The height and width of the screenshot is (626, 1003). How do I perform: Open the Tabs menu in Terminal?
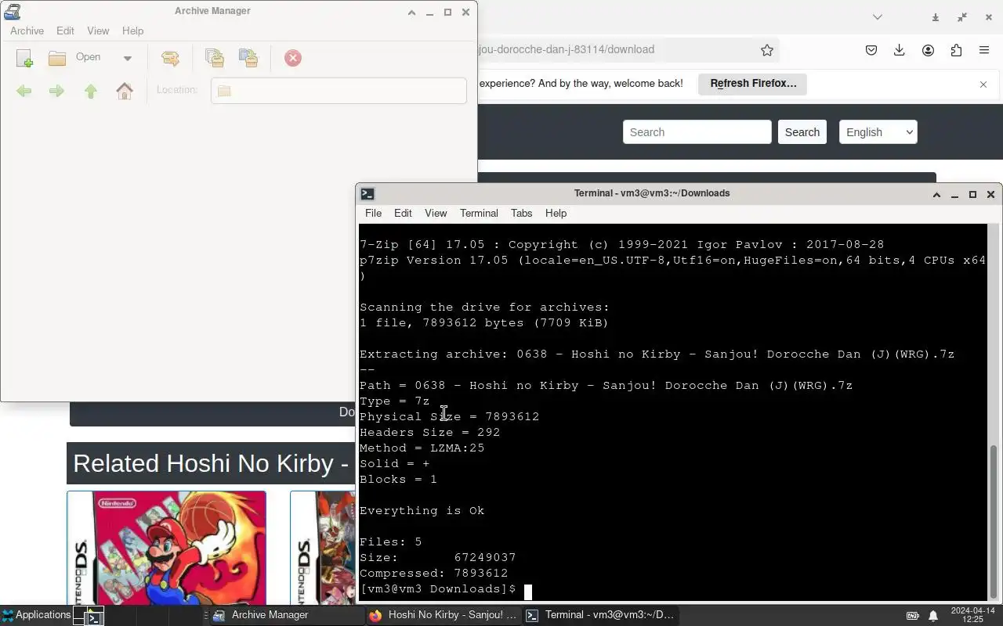[521, 213]
